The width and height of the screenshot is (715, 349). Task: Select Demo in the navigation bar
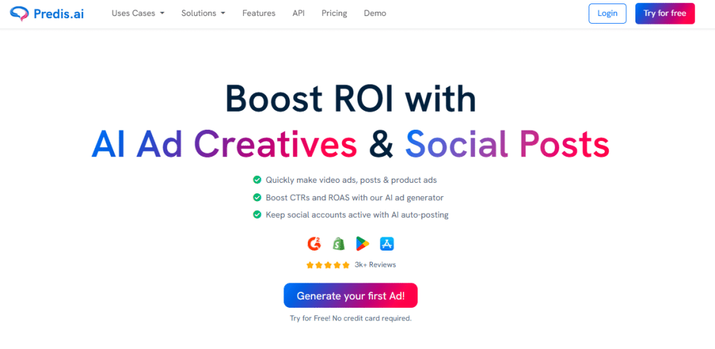click(x=375, y=13)
